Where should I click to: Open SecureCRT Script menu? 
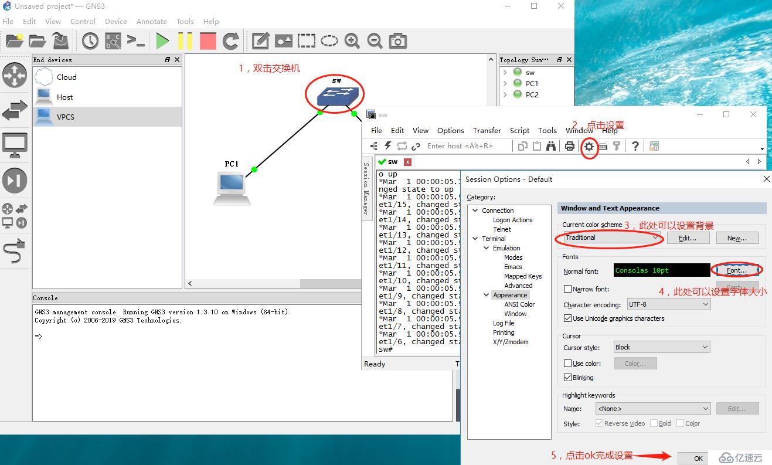point(519,130)
